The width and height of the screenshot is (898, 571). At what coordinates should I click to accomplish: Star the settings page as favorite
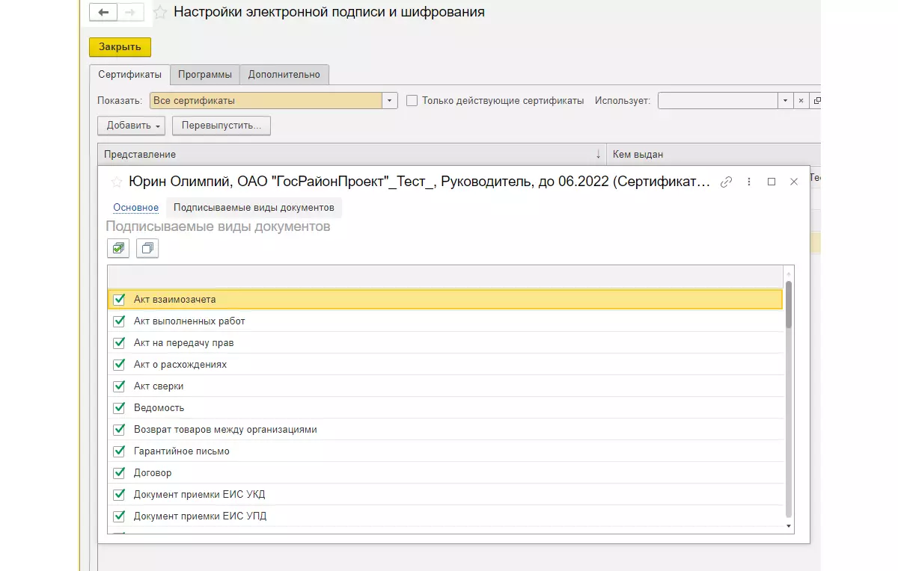(x=160, y=13)
